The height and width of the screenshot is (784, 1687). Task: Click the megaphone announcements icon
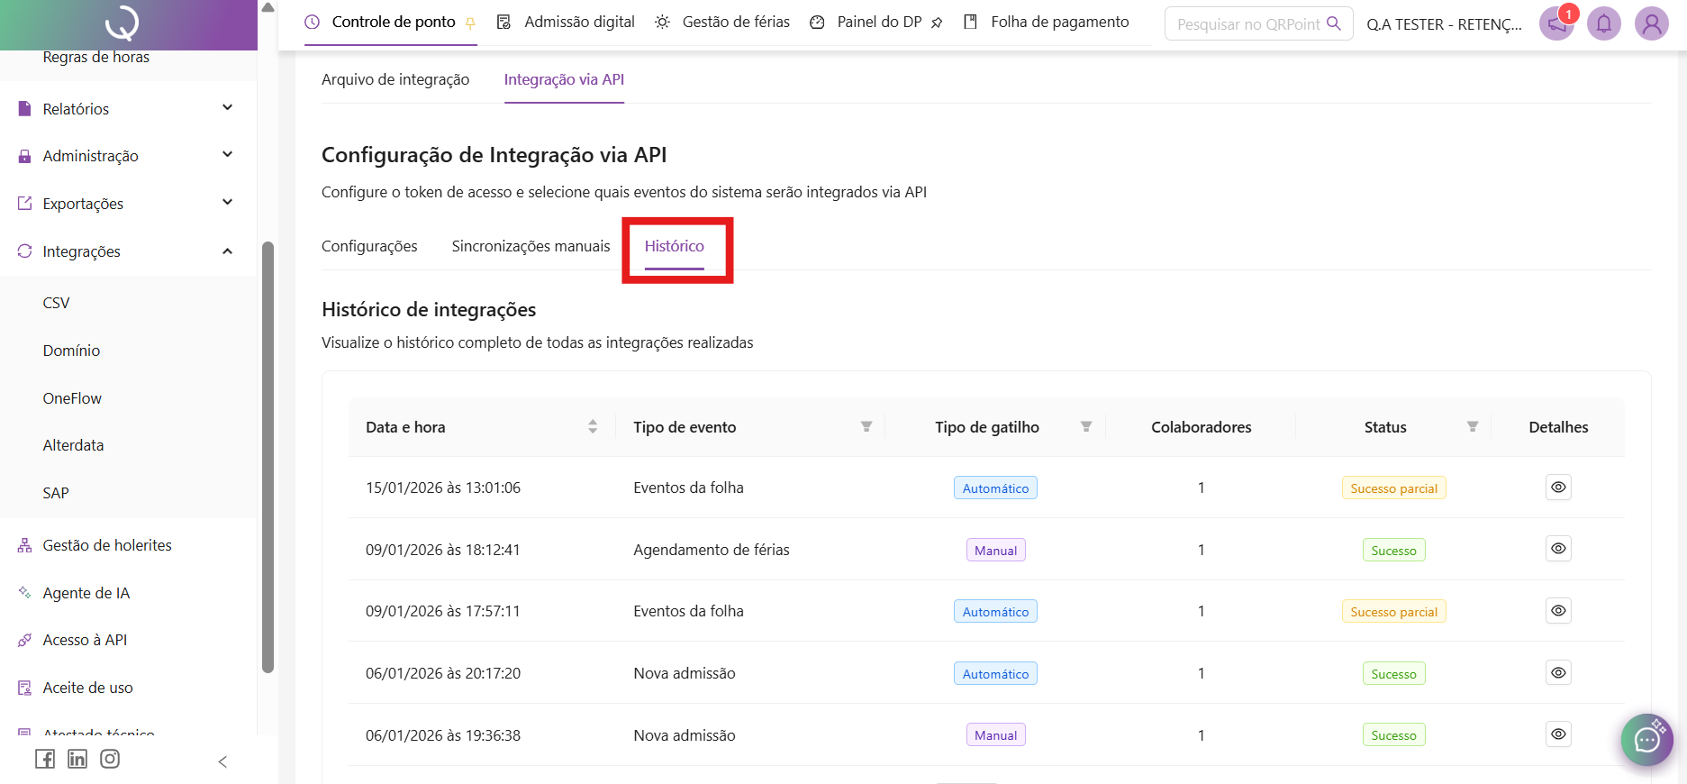click(x=1557, y=23)
